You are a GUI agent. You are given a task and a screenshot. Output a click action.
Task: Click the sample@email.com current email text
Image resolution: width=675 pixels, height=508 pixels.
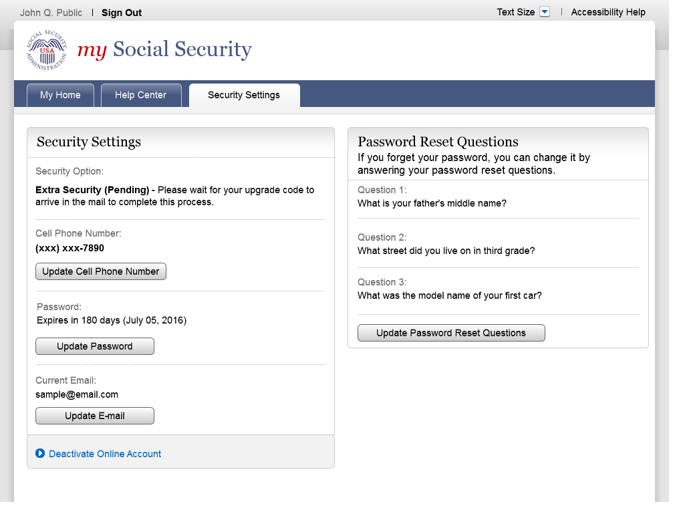(77, 394)
